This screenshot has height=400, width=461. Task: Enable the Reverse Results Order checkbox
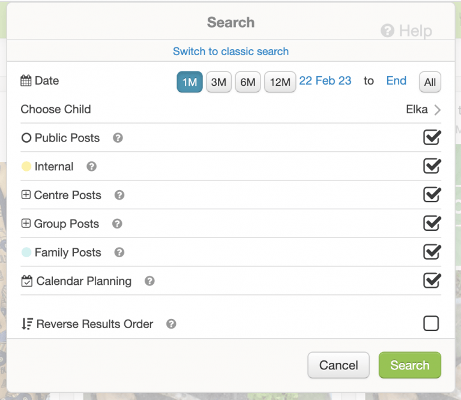coord(431,324)
